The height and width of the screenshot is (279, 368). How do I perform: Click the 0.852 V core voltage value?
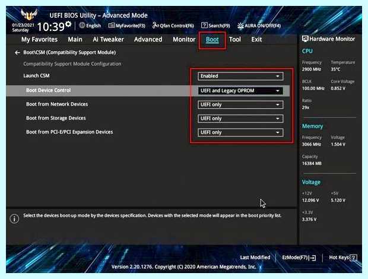click(338, 88)
